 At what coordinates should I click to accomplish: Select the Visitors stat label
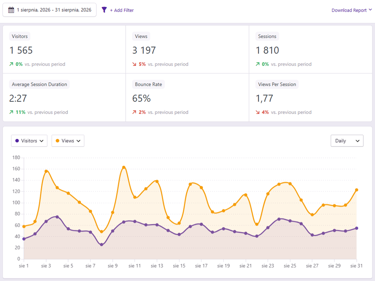pyautogui.click(x=20, y=36)
